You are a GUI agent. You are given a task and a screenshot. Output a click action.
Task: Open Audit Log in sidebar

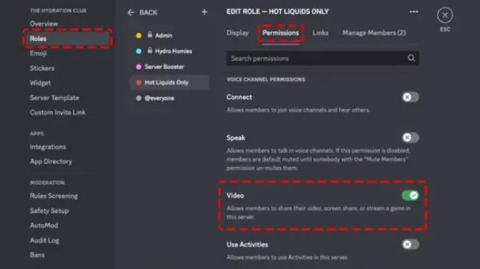point(44,240)
